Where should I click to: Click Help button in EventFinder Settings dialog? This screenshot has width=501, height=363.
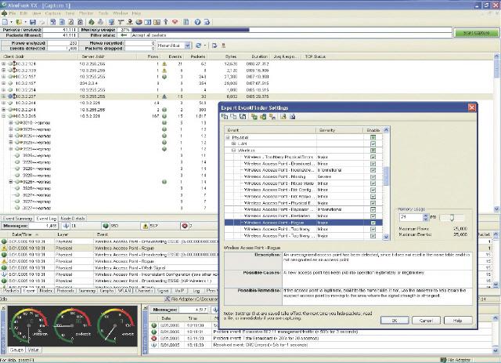click(x=457, y=320)
